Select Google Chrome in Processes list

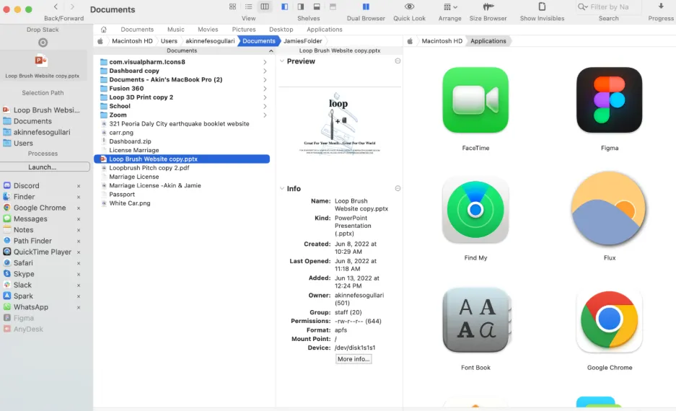click(40, 208)
